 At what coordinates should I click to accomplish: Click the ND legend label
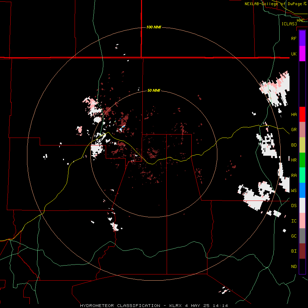coord(294,267)
